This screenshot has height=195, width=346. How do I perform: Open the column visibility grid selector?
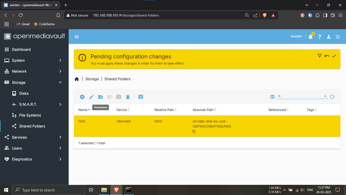pyautogui.click(x=273, y=97)
